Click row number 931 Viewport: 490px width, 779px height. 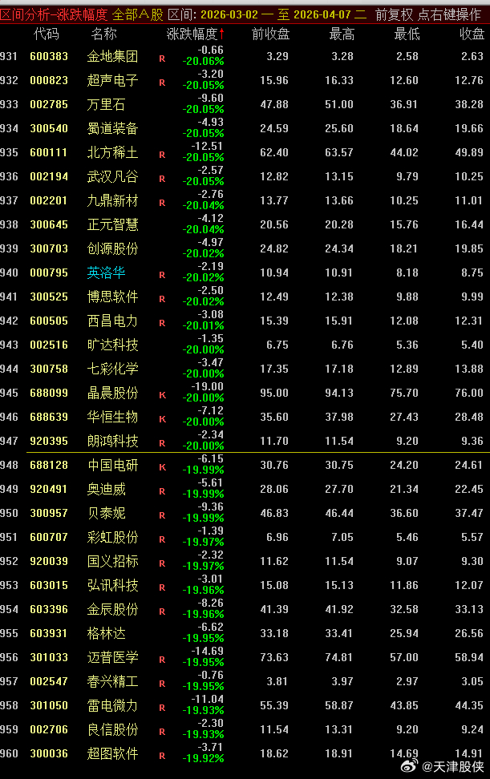(9, 56)
